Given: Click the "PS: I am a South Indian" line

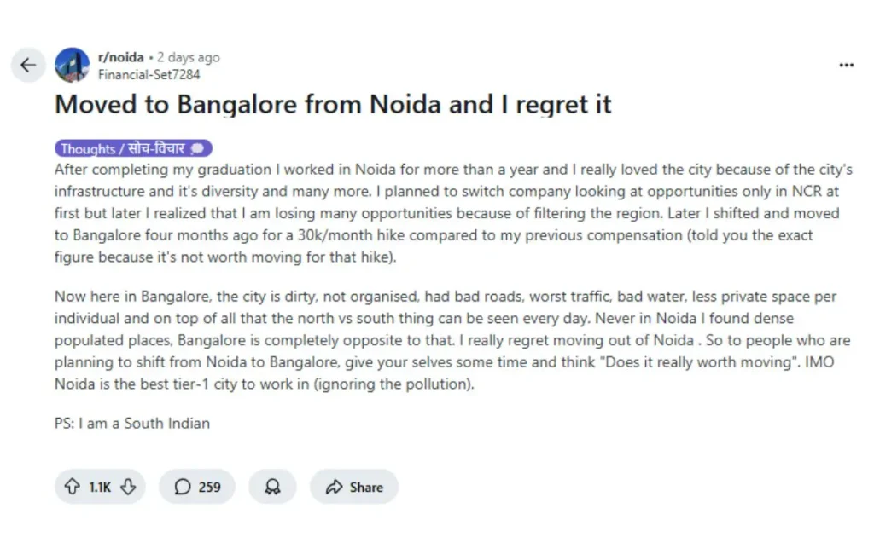Looking at the screenshot, I should pos(132,423).
